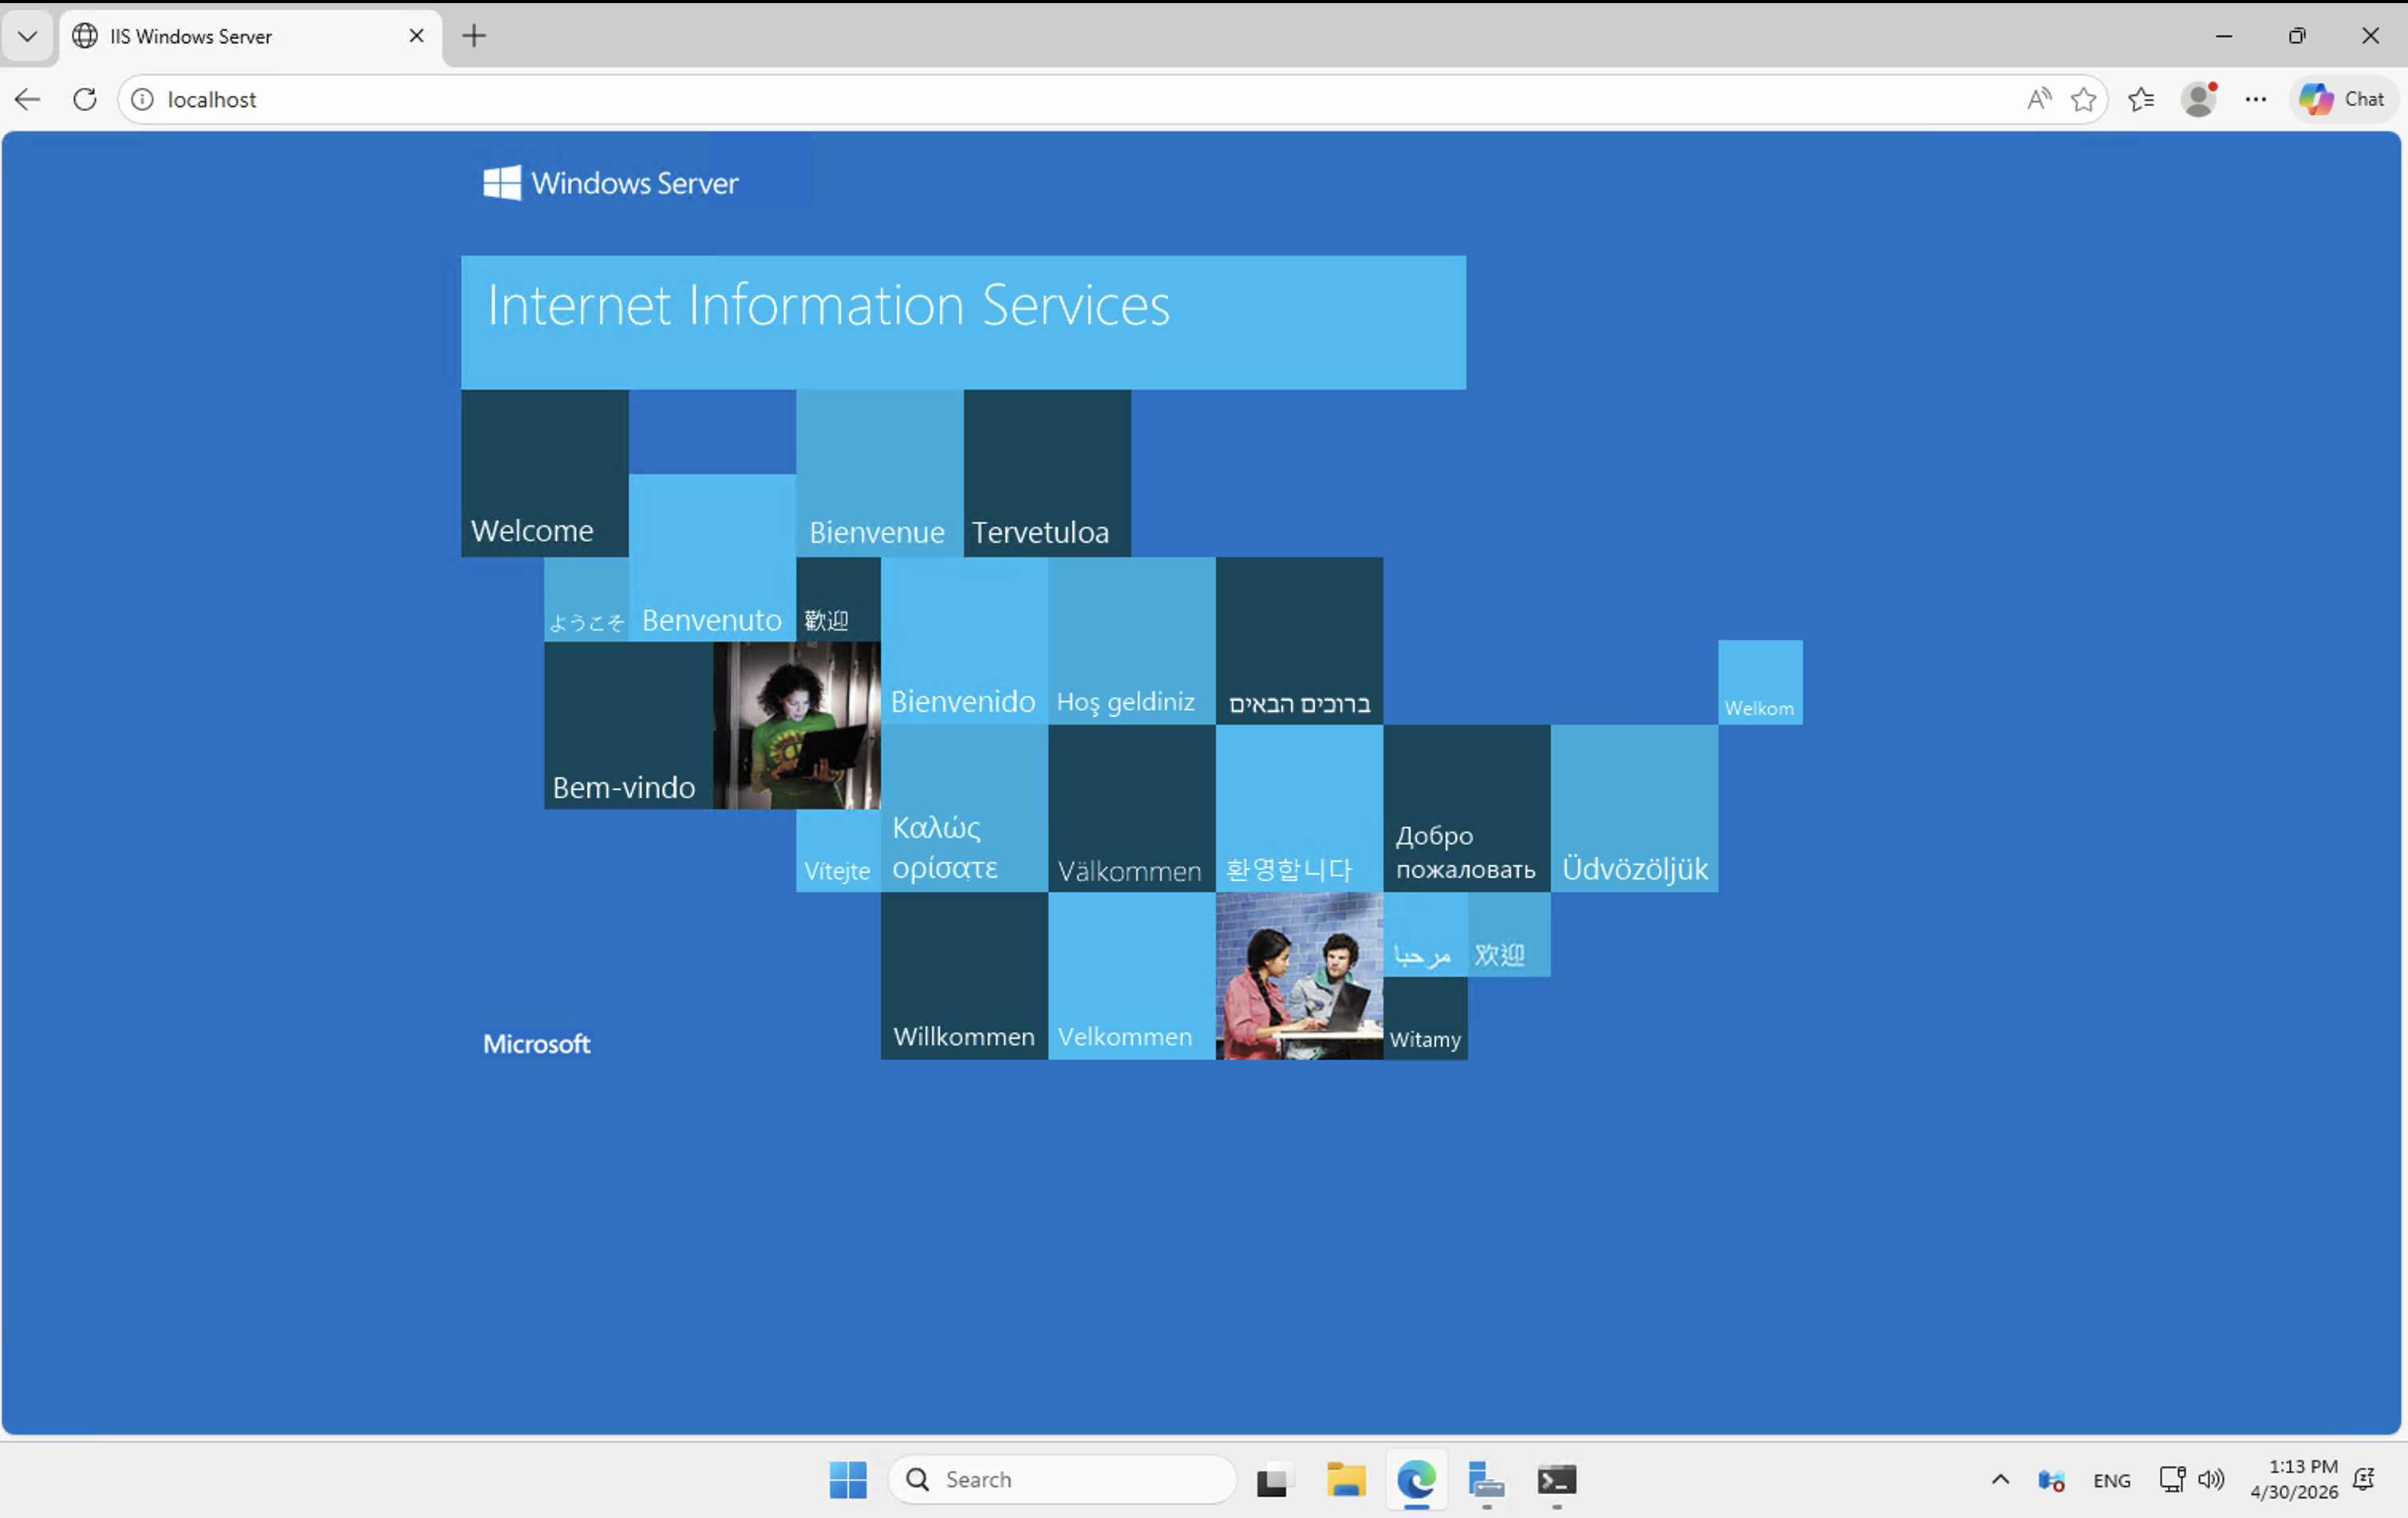Show hidden system tray icons
This screenshot has height=1518, width=2408.
point(2000,1479)
